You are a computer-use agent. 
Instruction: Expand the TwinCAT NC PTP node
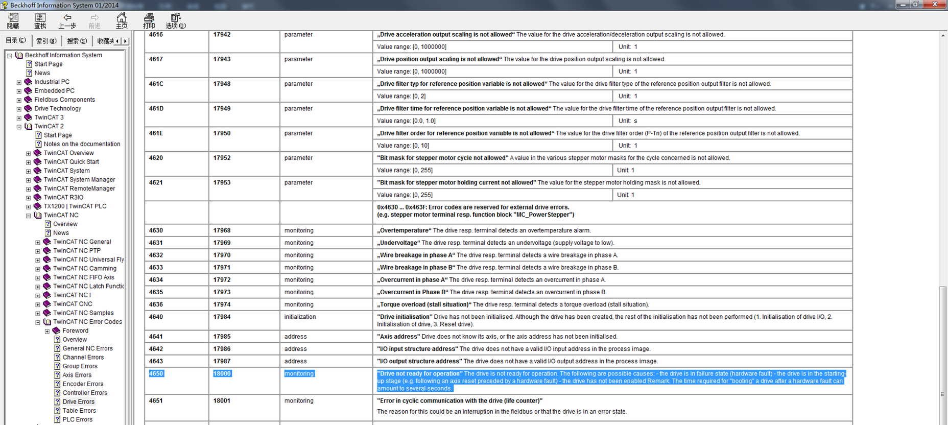tap(38, 251)
